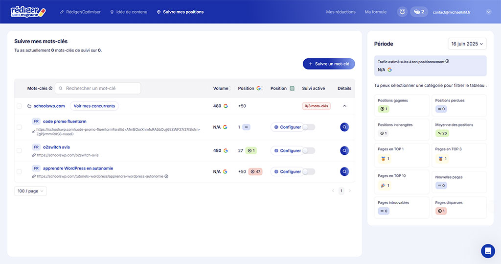Open details magnifier for o2switch avis

344,150
